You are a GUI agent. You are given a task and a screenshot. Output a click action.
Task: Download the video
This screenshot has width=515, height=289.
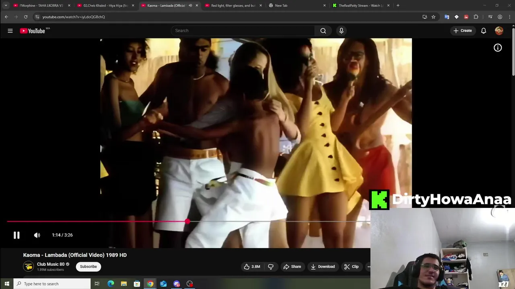point(323,267)
